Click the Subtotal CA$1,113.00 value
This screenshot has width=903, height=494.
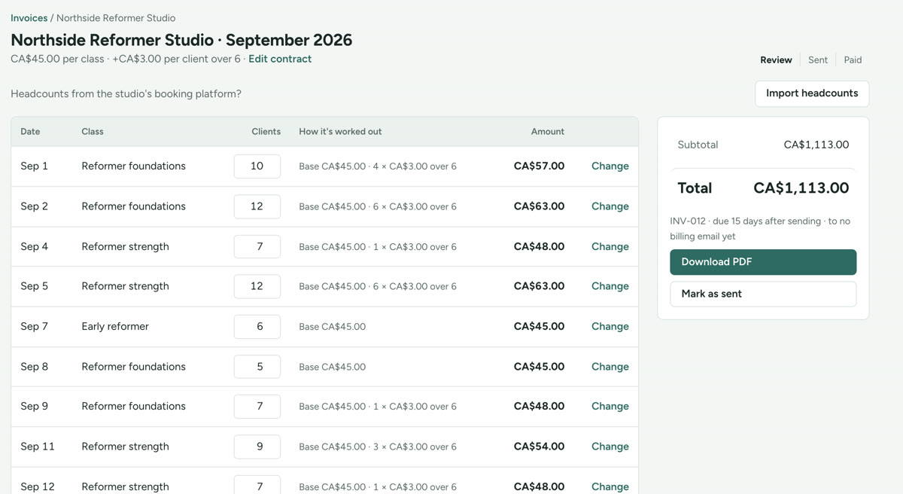click(816, 145)
